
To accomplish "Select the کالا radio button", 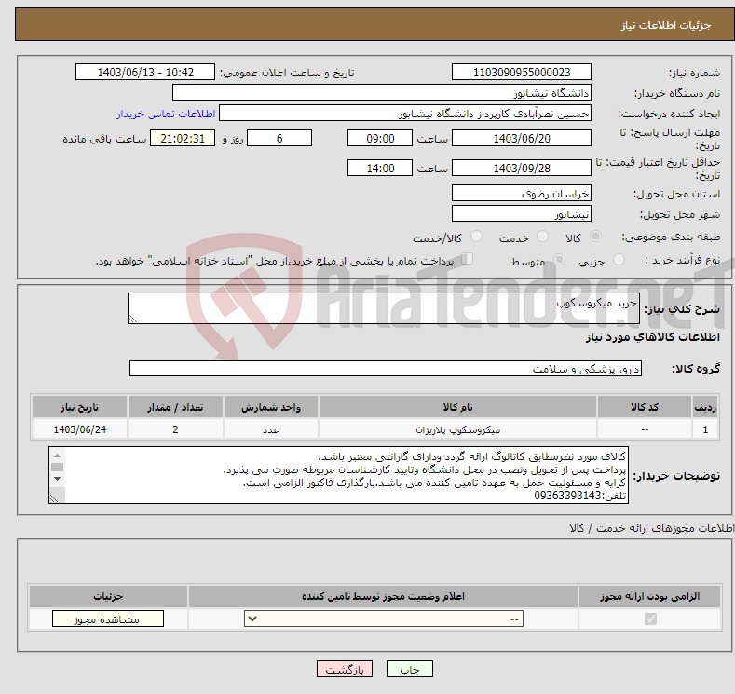I will (x=595, y=237).
